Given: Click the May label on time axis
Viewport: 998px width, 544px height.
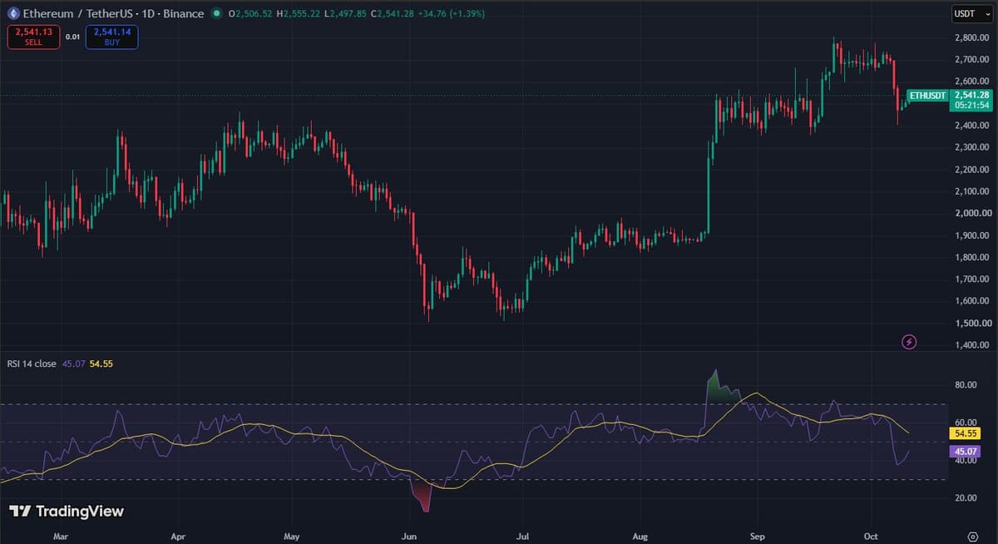Looking at the screenshot, I should (x=290, y=537).
